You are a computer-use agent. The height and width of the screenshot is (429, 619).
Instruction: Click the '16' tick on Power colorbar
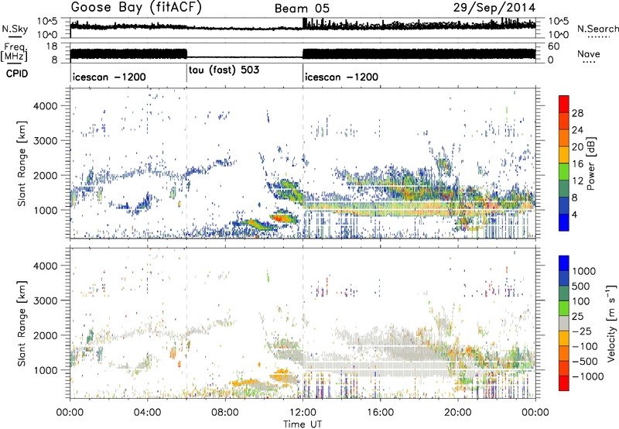click(x=577, y=164)
